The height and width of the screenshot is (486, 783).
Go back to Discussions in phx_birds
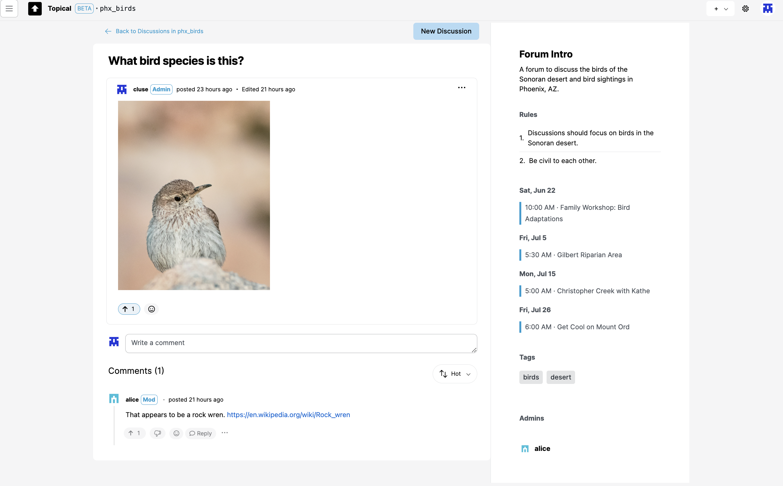pos(160,31)
